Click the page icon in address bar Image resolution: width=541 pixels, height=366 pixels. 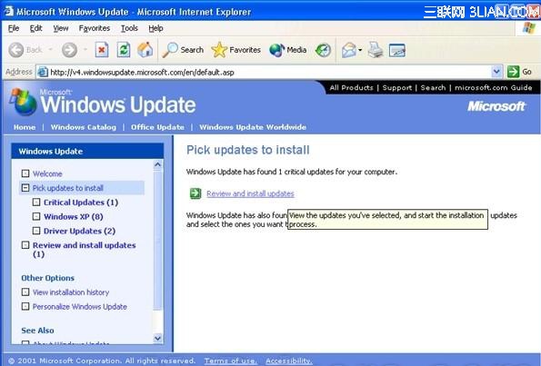tap(43, 72)
